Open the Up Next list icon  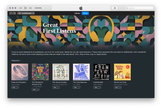point(115,8)
